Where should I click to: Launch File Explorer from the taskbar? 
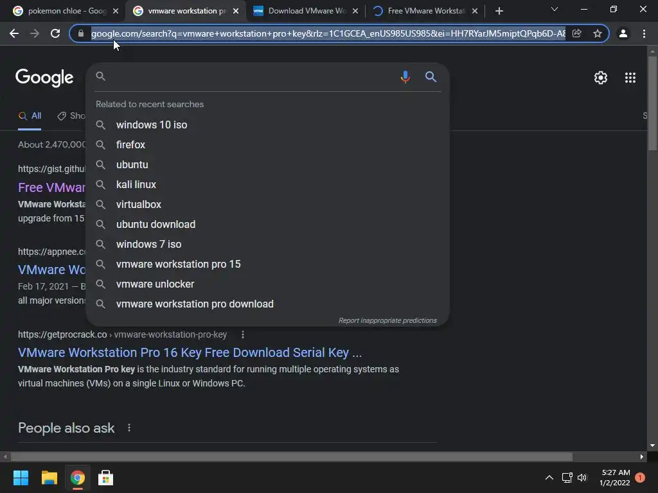pyautogui.click(x=49, y=478)
